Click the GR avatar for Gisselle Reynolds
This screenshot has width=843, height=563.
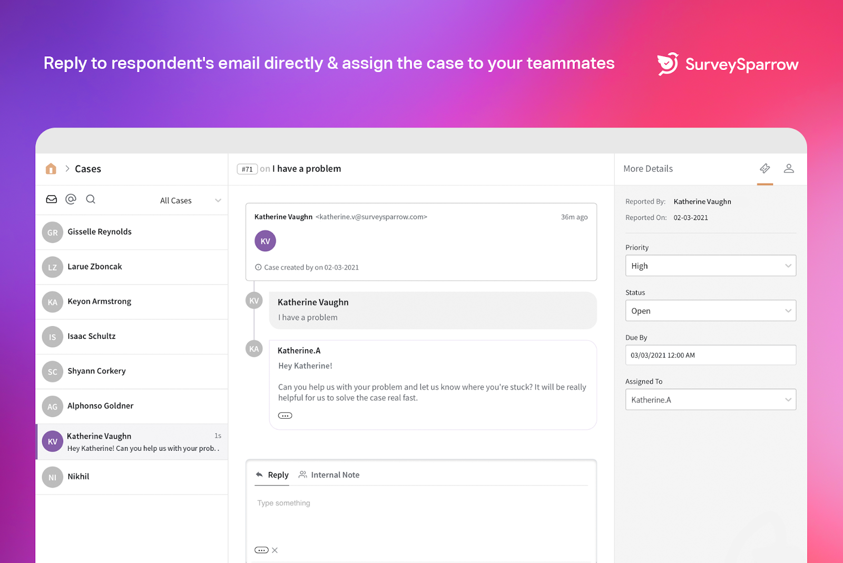pyautogui.click(x=53, y=232)
